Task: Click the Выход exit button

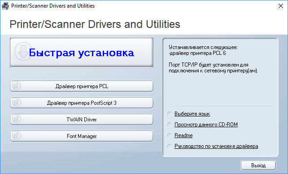Action: pos(258,165)
